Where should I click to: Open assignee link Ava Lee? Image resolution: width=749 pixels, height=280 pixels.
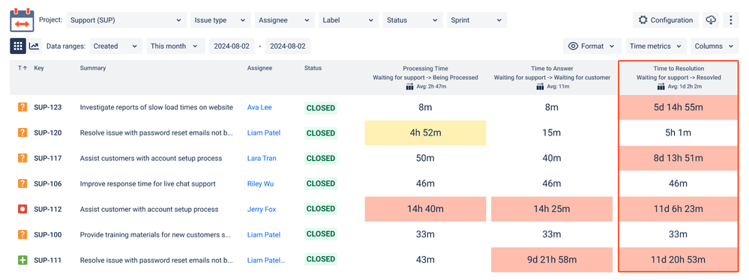click(259, 107)
